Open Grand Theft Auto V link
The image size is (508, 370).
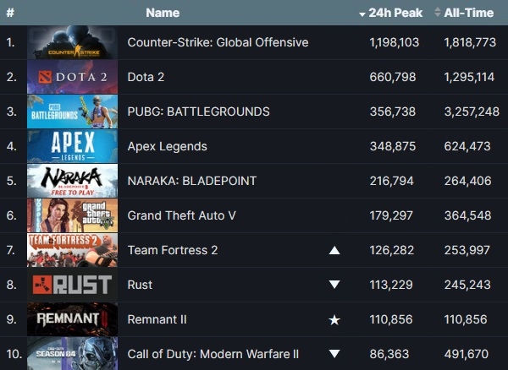[x=182, y=215]
